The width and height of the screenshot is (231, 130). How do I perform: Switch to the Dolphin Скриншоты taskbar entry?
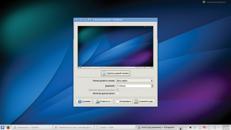[x=32, y=127]
